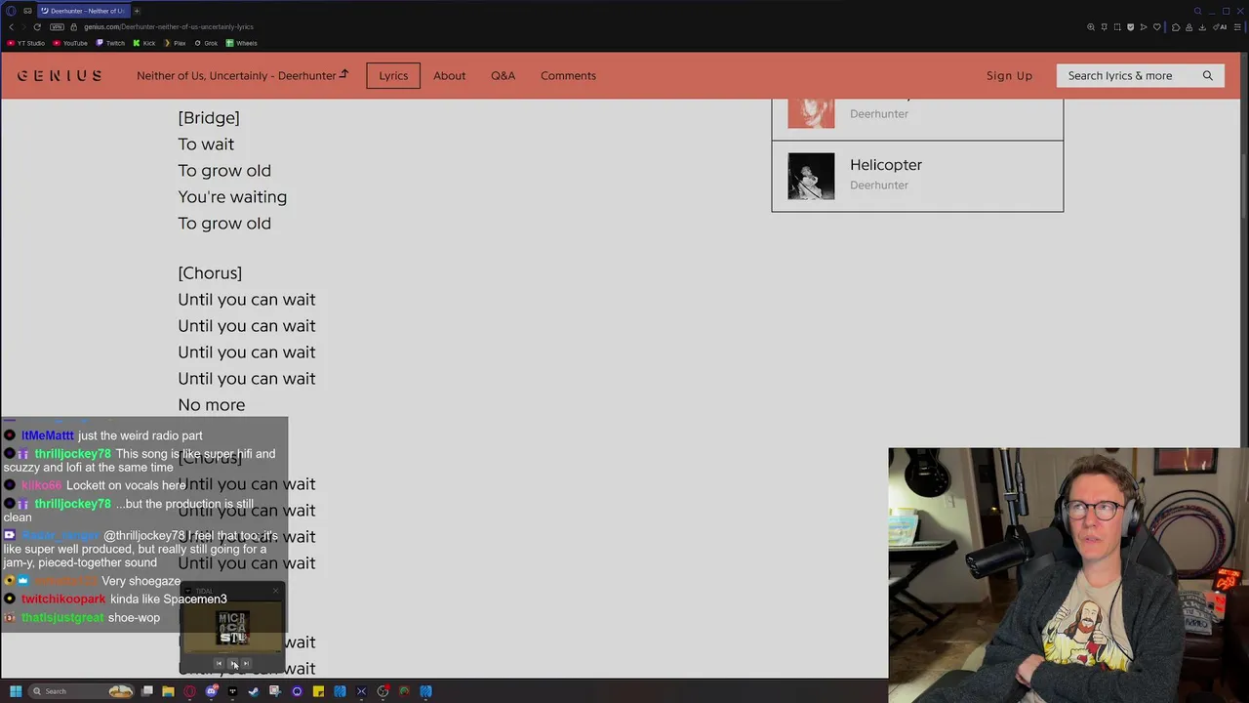Reload the Genius lyrics page
The image size is (1249, 703).
pos(37,27)
